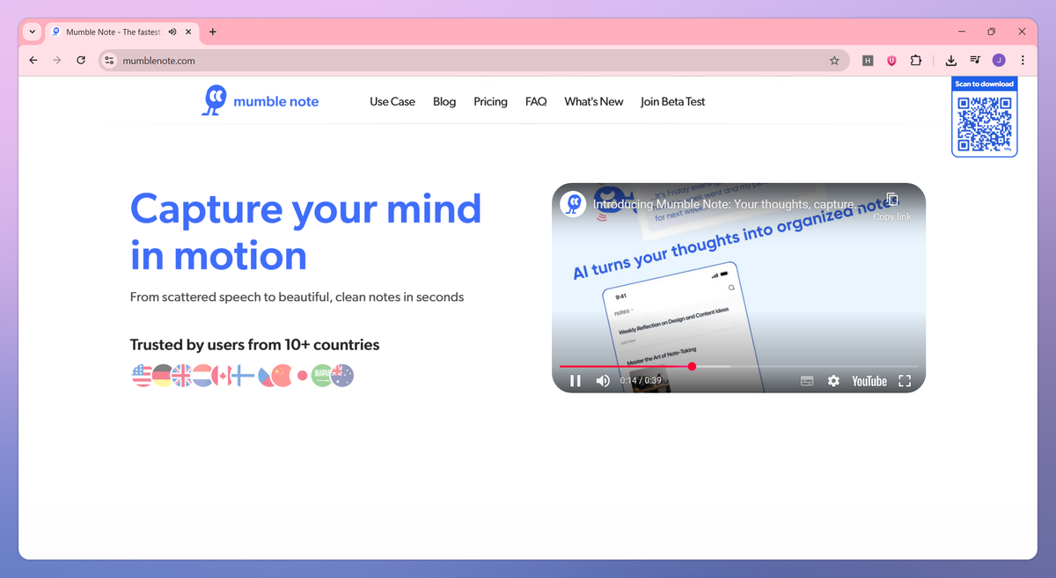Click the United Kingdom flag icon
1056x578 pixels.
coord(181,377)
